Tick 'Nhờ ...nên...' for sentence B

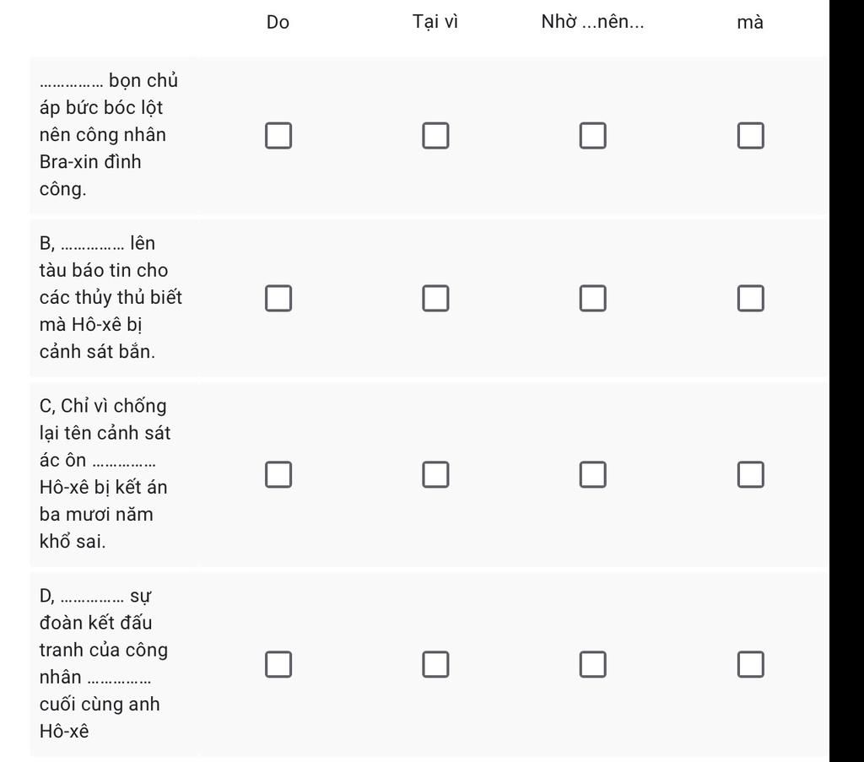click(x=593, y=298)
